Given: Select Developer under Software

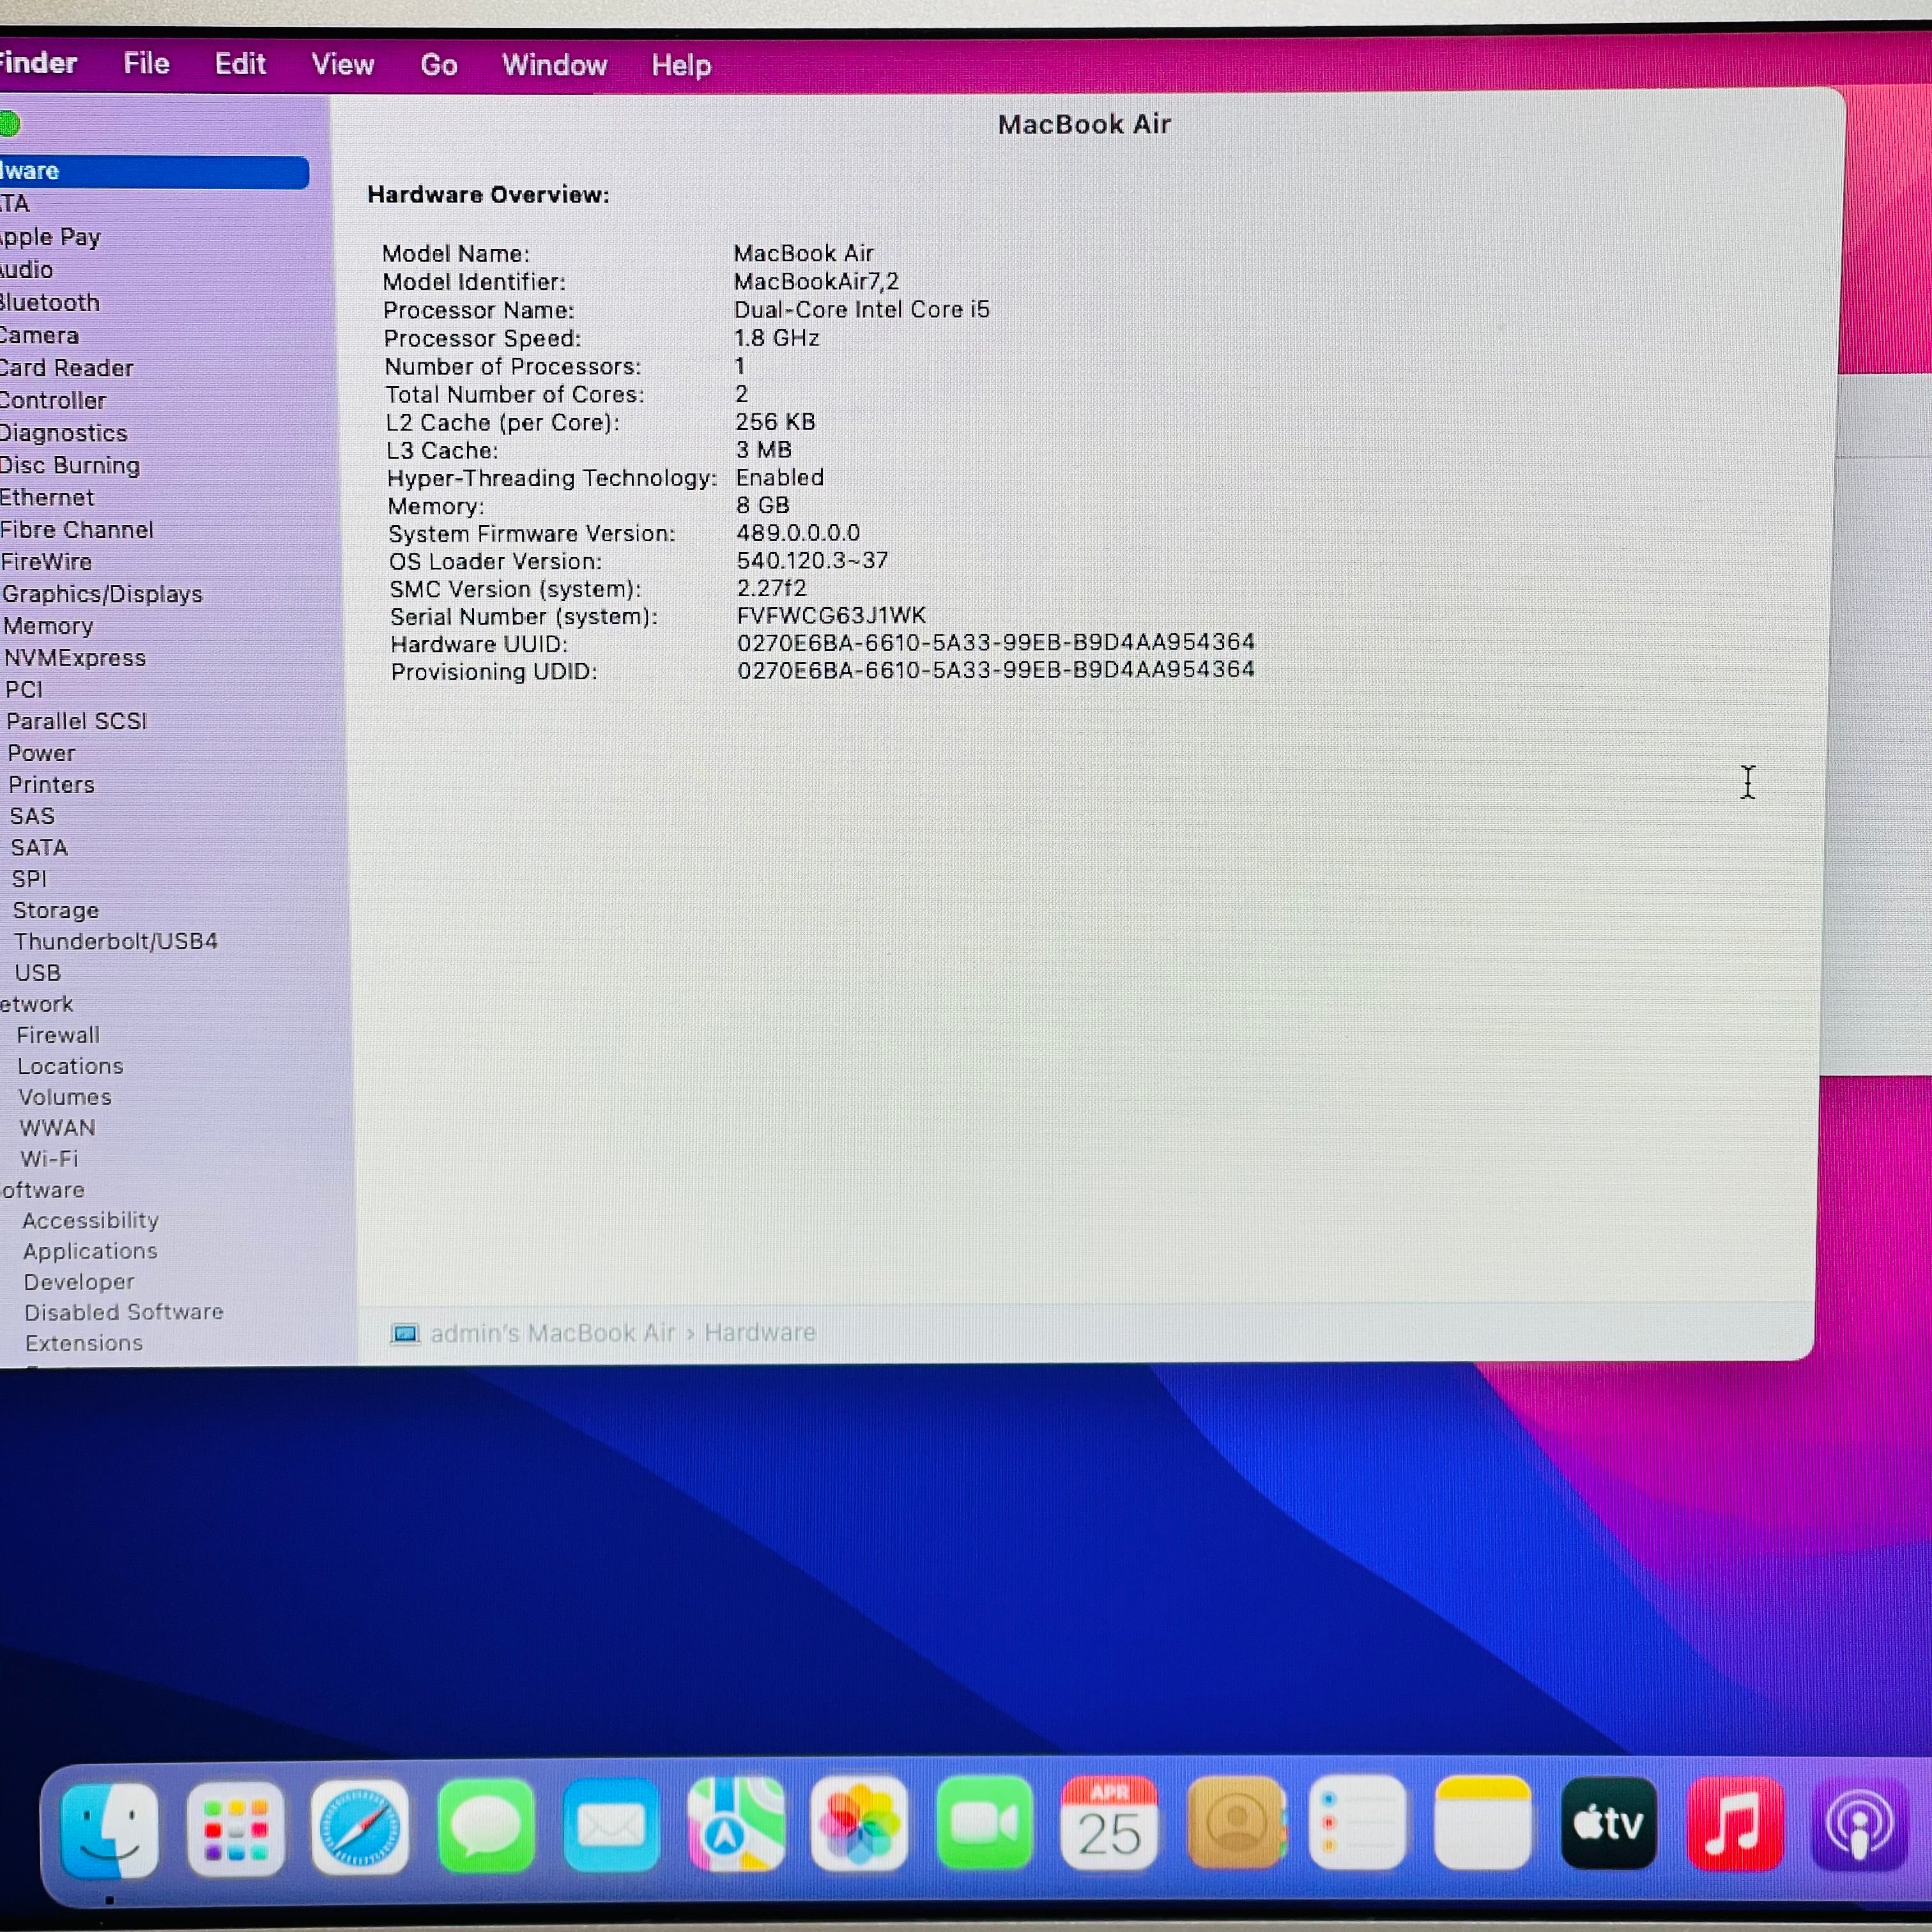Looking at the screenshot, I should [x=79, y=1282].
